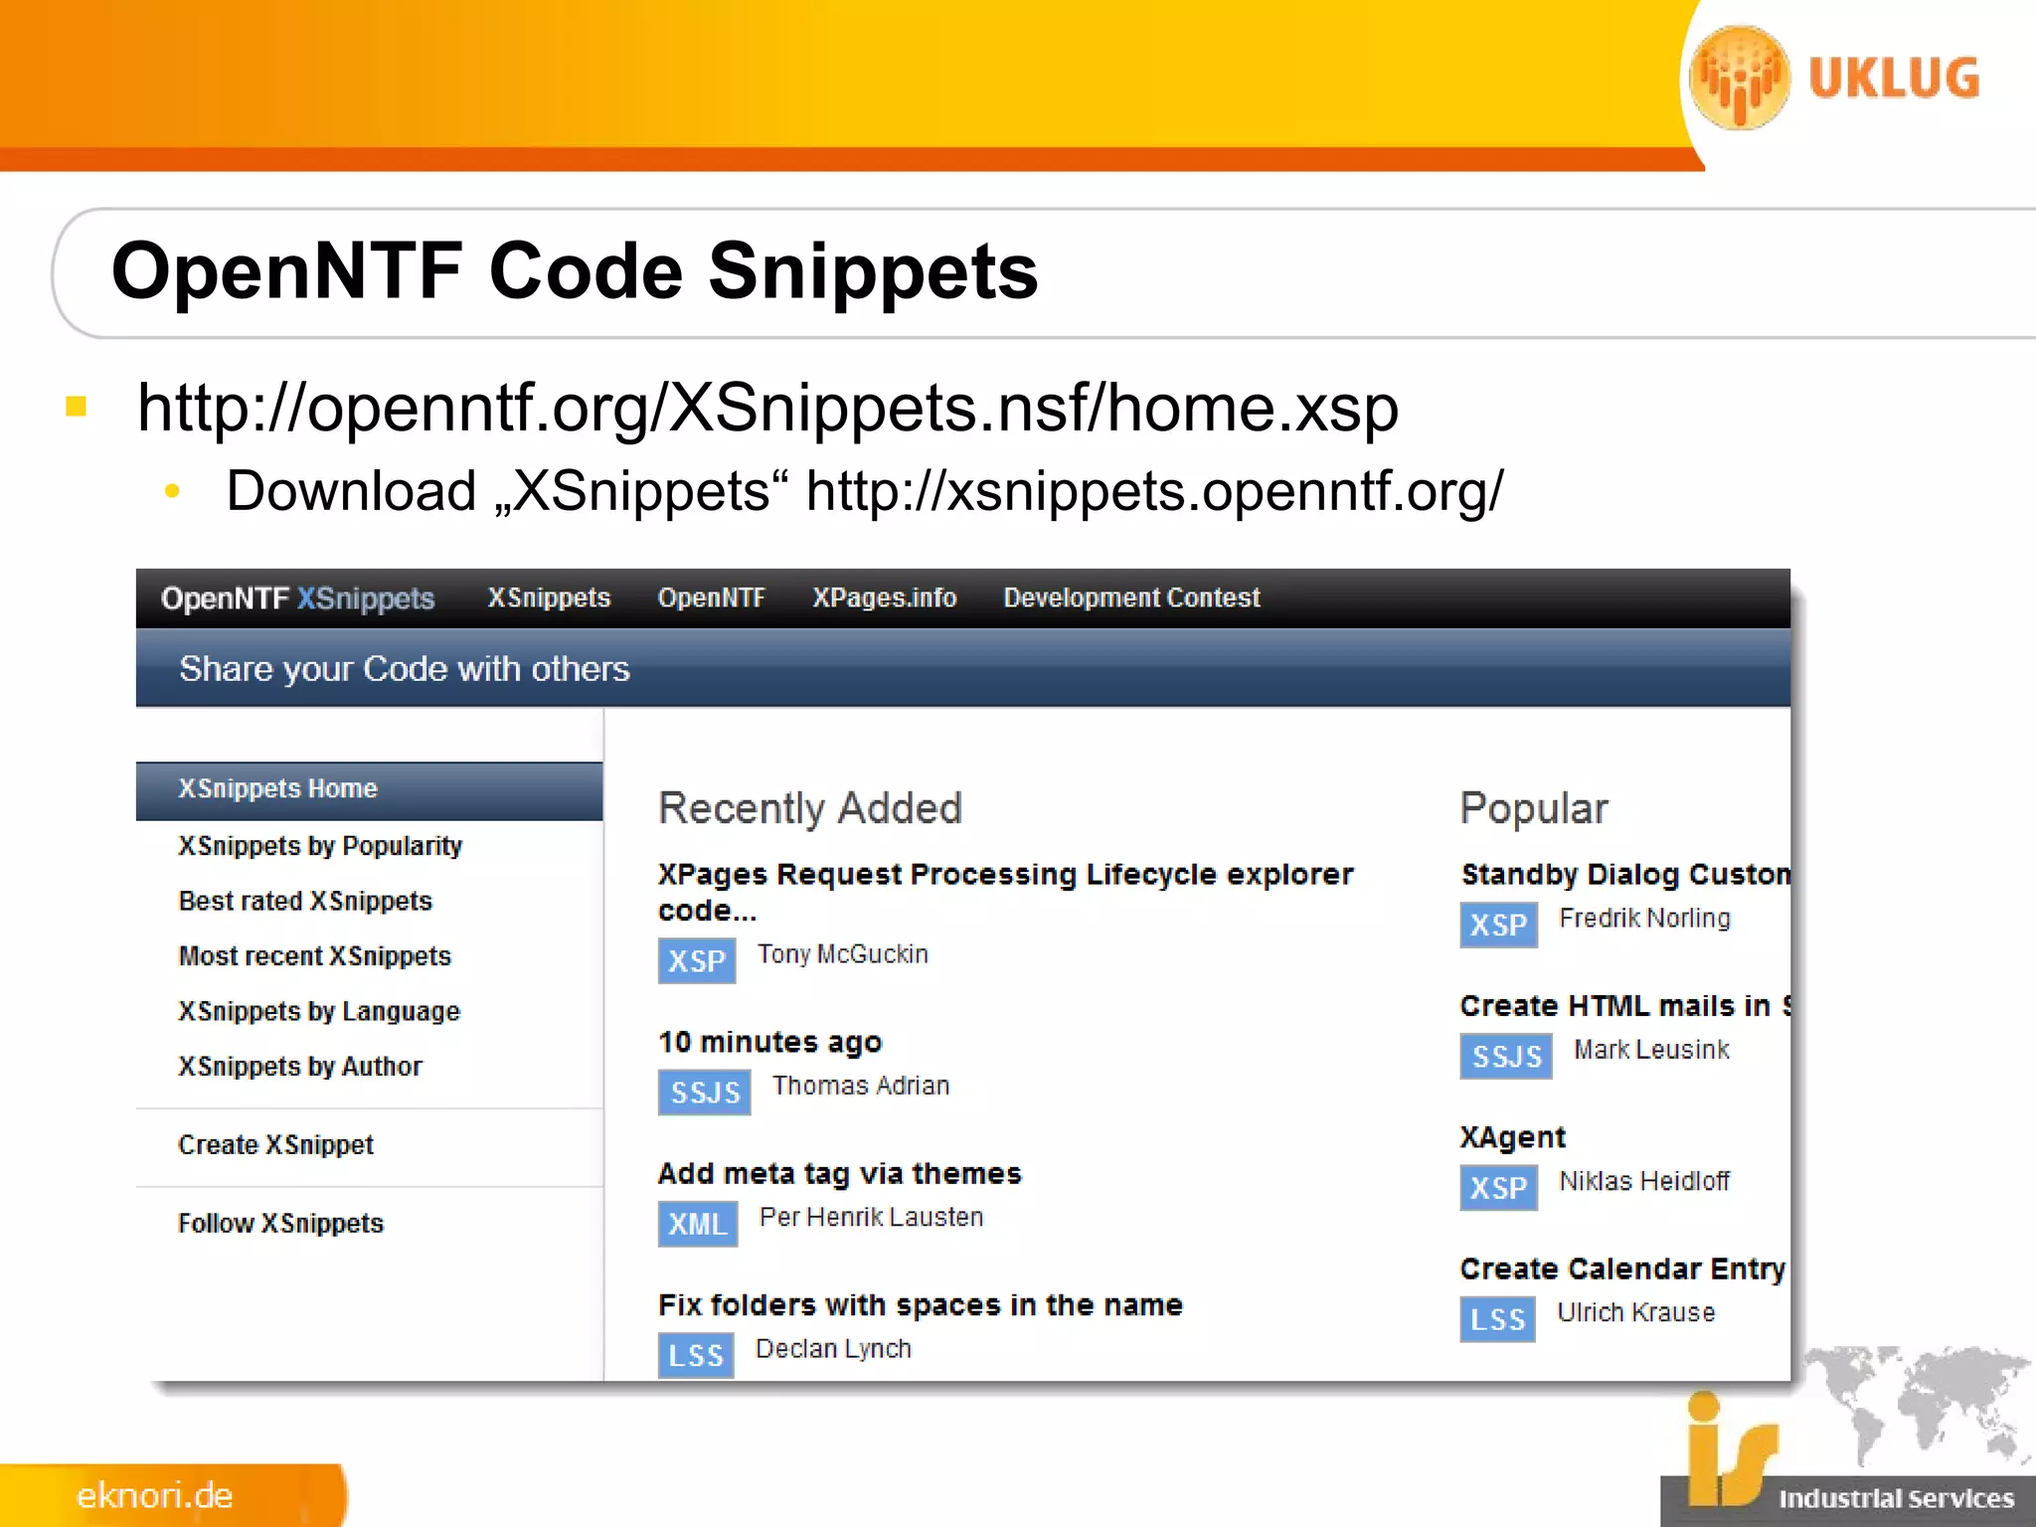Click the Popular heading
Viewport: 2036px width, 1527px height.
(x=1534, y=808)
